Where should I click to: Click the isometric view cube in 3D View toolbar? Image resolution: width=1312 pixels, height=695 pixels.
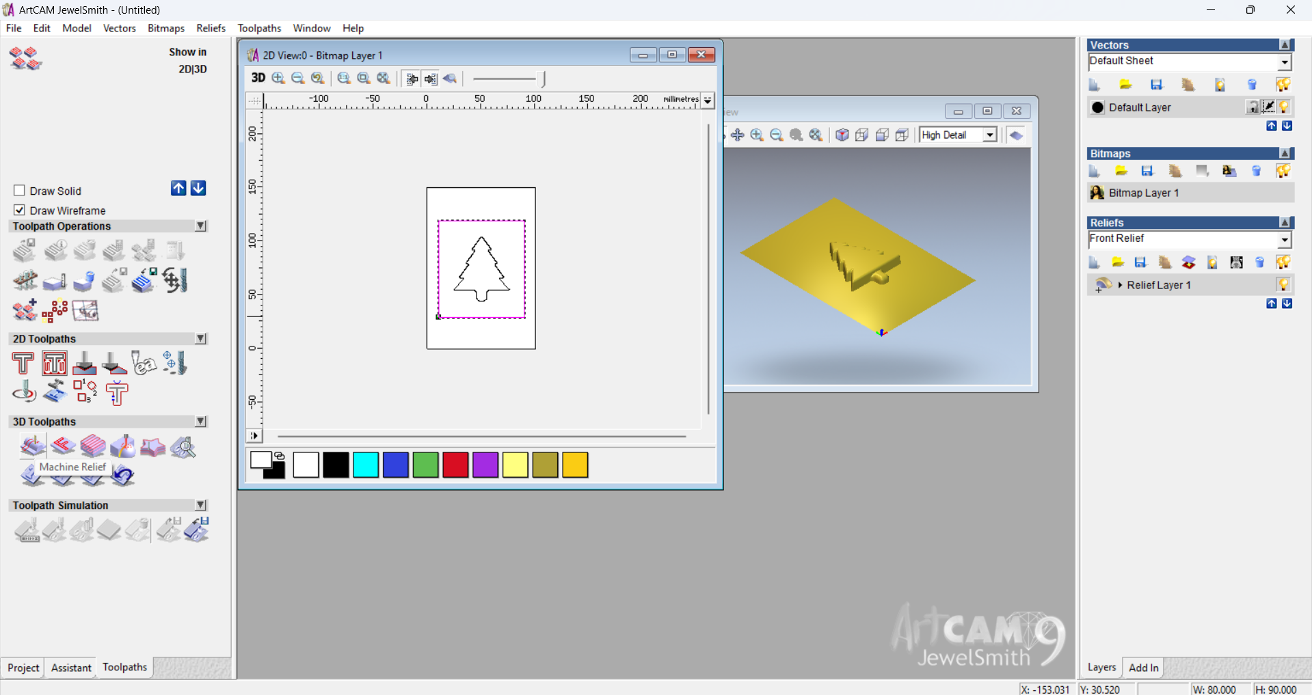point(842,135)
